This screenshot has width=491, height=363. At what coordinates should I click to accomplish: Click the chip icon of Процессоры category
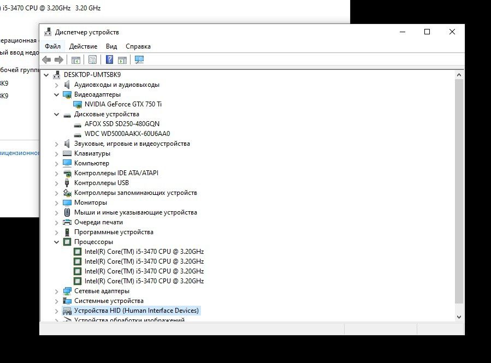click(x=67, y=242)
